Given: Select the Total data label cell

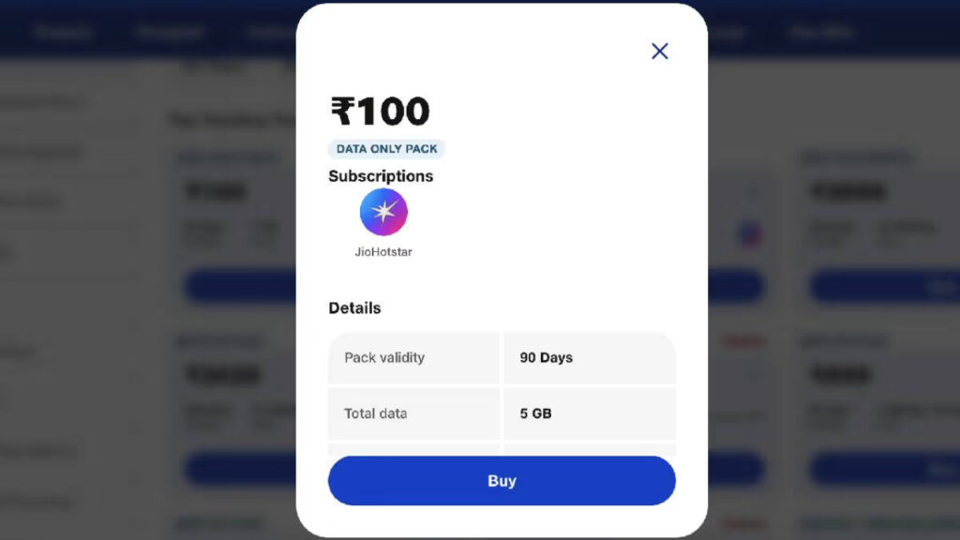Looking at the screenshot, I should (x=413, y=413).
